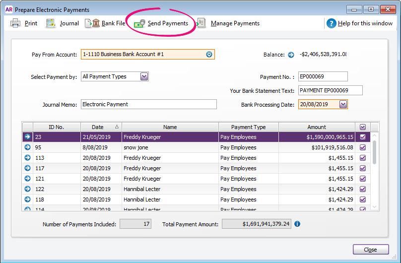Open Help for this window

pos(331,23)
